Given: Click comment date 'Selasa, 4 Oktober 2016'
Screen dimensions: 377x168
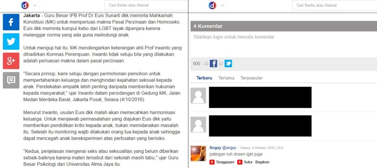Looking at the screenshot, I should tap(257, 148).
